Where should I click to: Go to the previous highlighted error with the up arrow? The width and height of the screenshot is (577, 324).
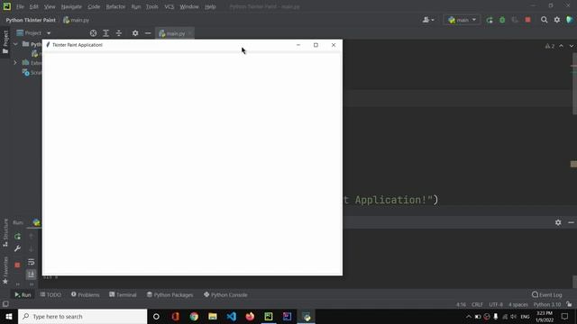561,46
